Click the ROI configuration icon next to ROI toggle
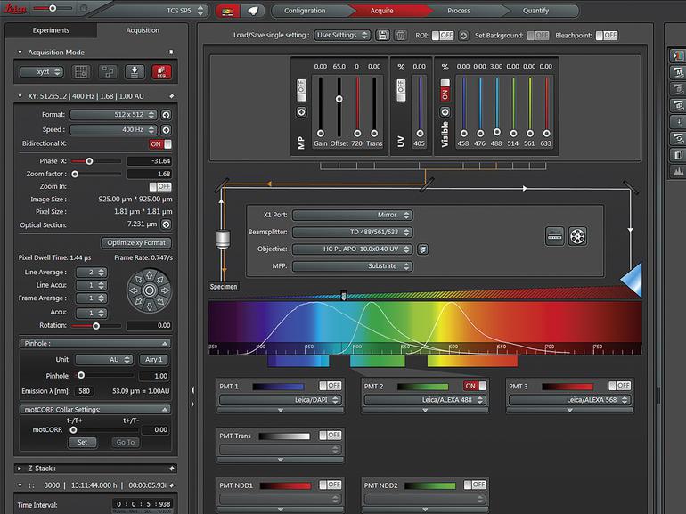686x514 pixels. coord(463,36)
